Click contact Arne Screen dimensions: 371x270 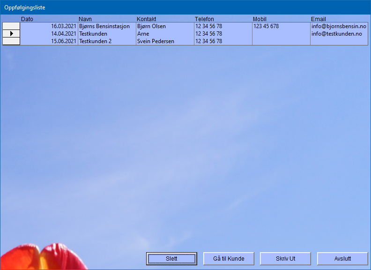point(165,34)
